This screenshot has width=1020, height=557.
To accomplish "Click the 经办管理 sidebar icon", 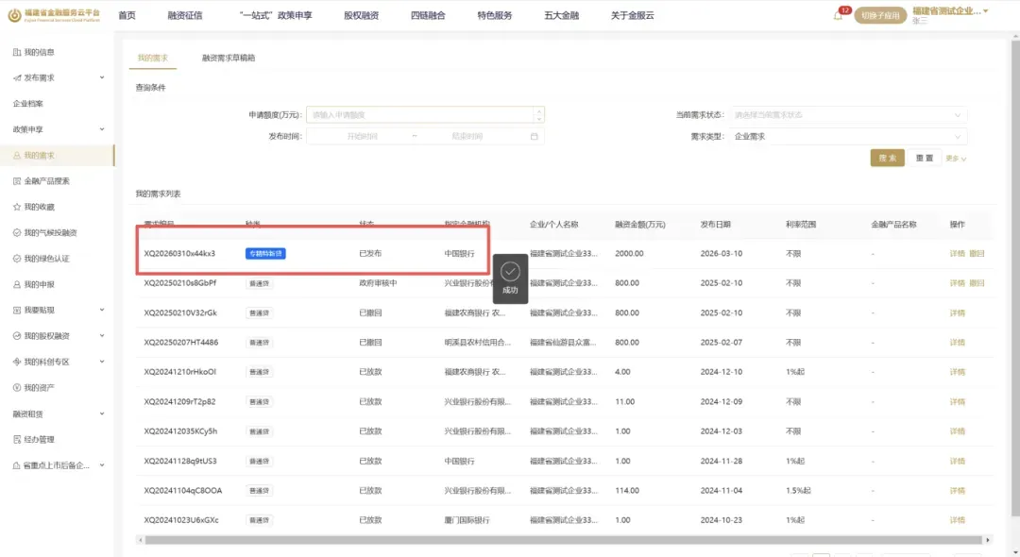I will (x=17, y=439).
